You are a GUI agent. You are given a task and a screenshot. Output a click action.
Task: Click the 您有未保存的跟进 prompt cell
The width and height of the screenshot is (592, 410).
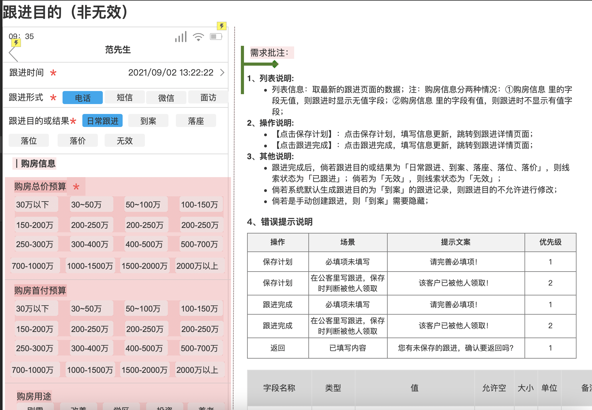pyautogui.click(x=456, y=348)
